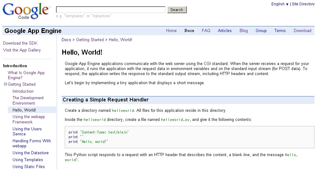Open the Site Directory link
317x169 pixels.
303,4
